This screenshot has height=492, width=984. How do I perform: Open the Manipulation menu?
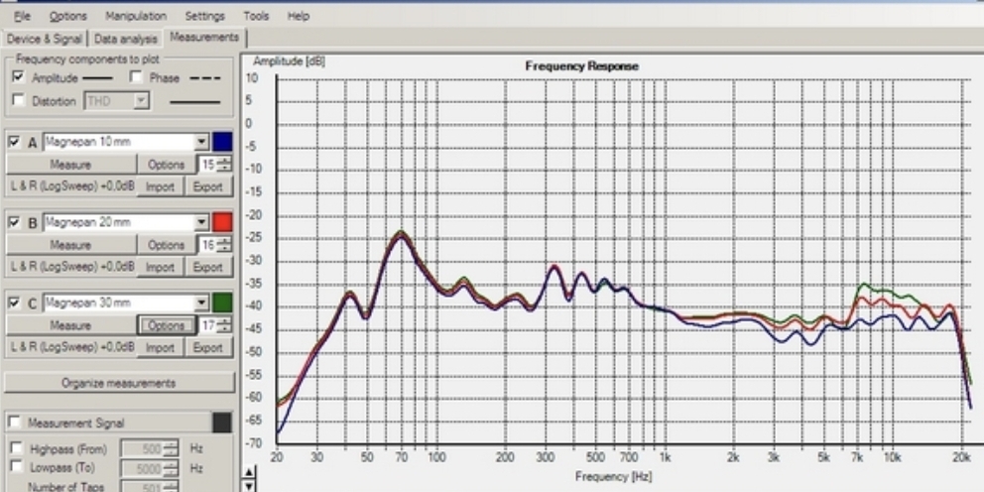tap(136, 16)
